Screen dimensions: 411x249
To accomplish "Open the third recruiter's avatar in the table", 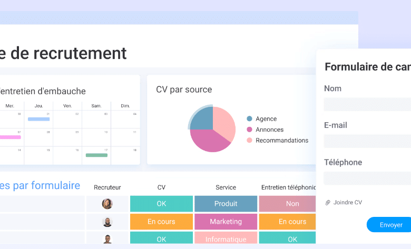I will [107, 239].
